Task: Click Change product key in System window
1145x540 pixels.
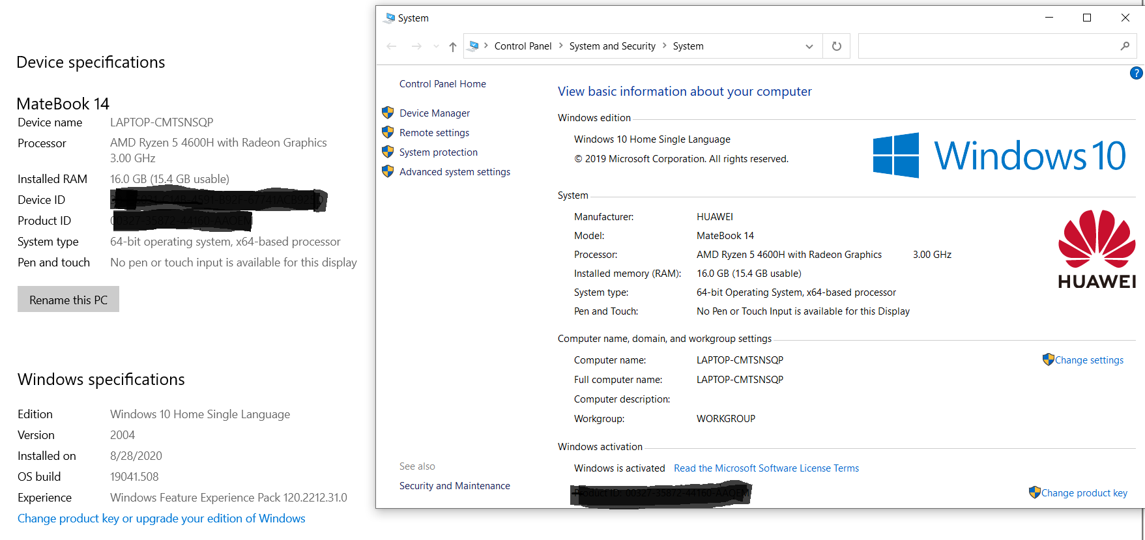Action: tap(1084, 493)
